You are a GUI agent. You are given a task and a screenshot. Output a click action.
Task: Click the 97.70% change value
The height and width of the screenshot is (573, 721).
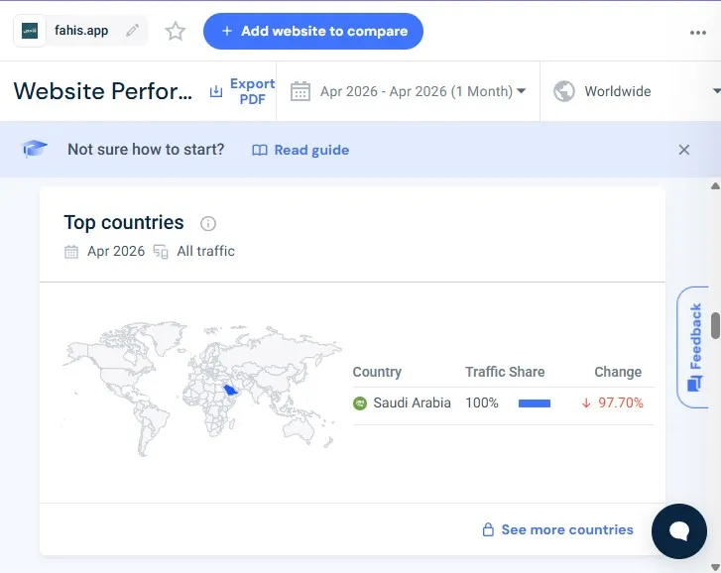point(620,403)
